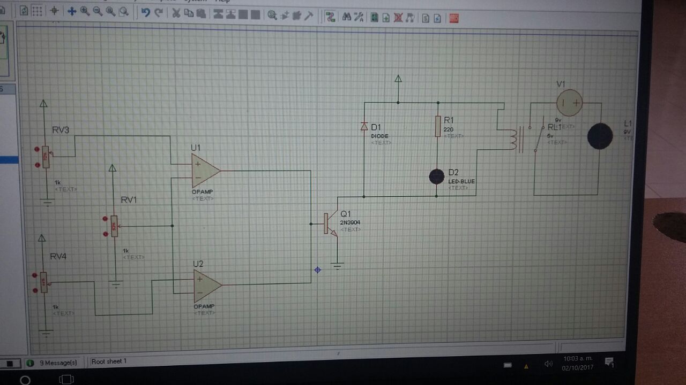The width and height of the screenshot is (686, 385).
Task: Open Search and Tag binoculars
Action: click(x=346, y=17)
